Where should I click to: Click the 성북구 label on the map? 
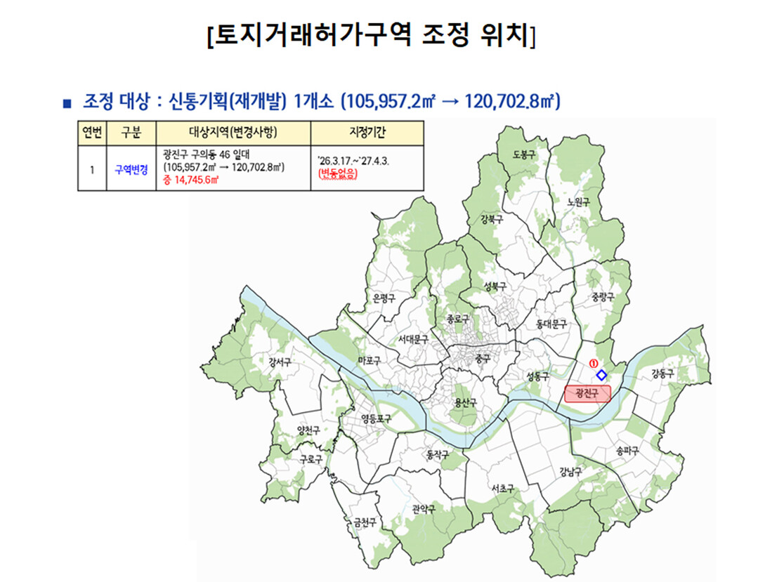pos(495,286)
